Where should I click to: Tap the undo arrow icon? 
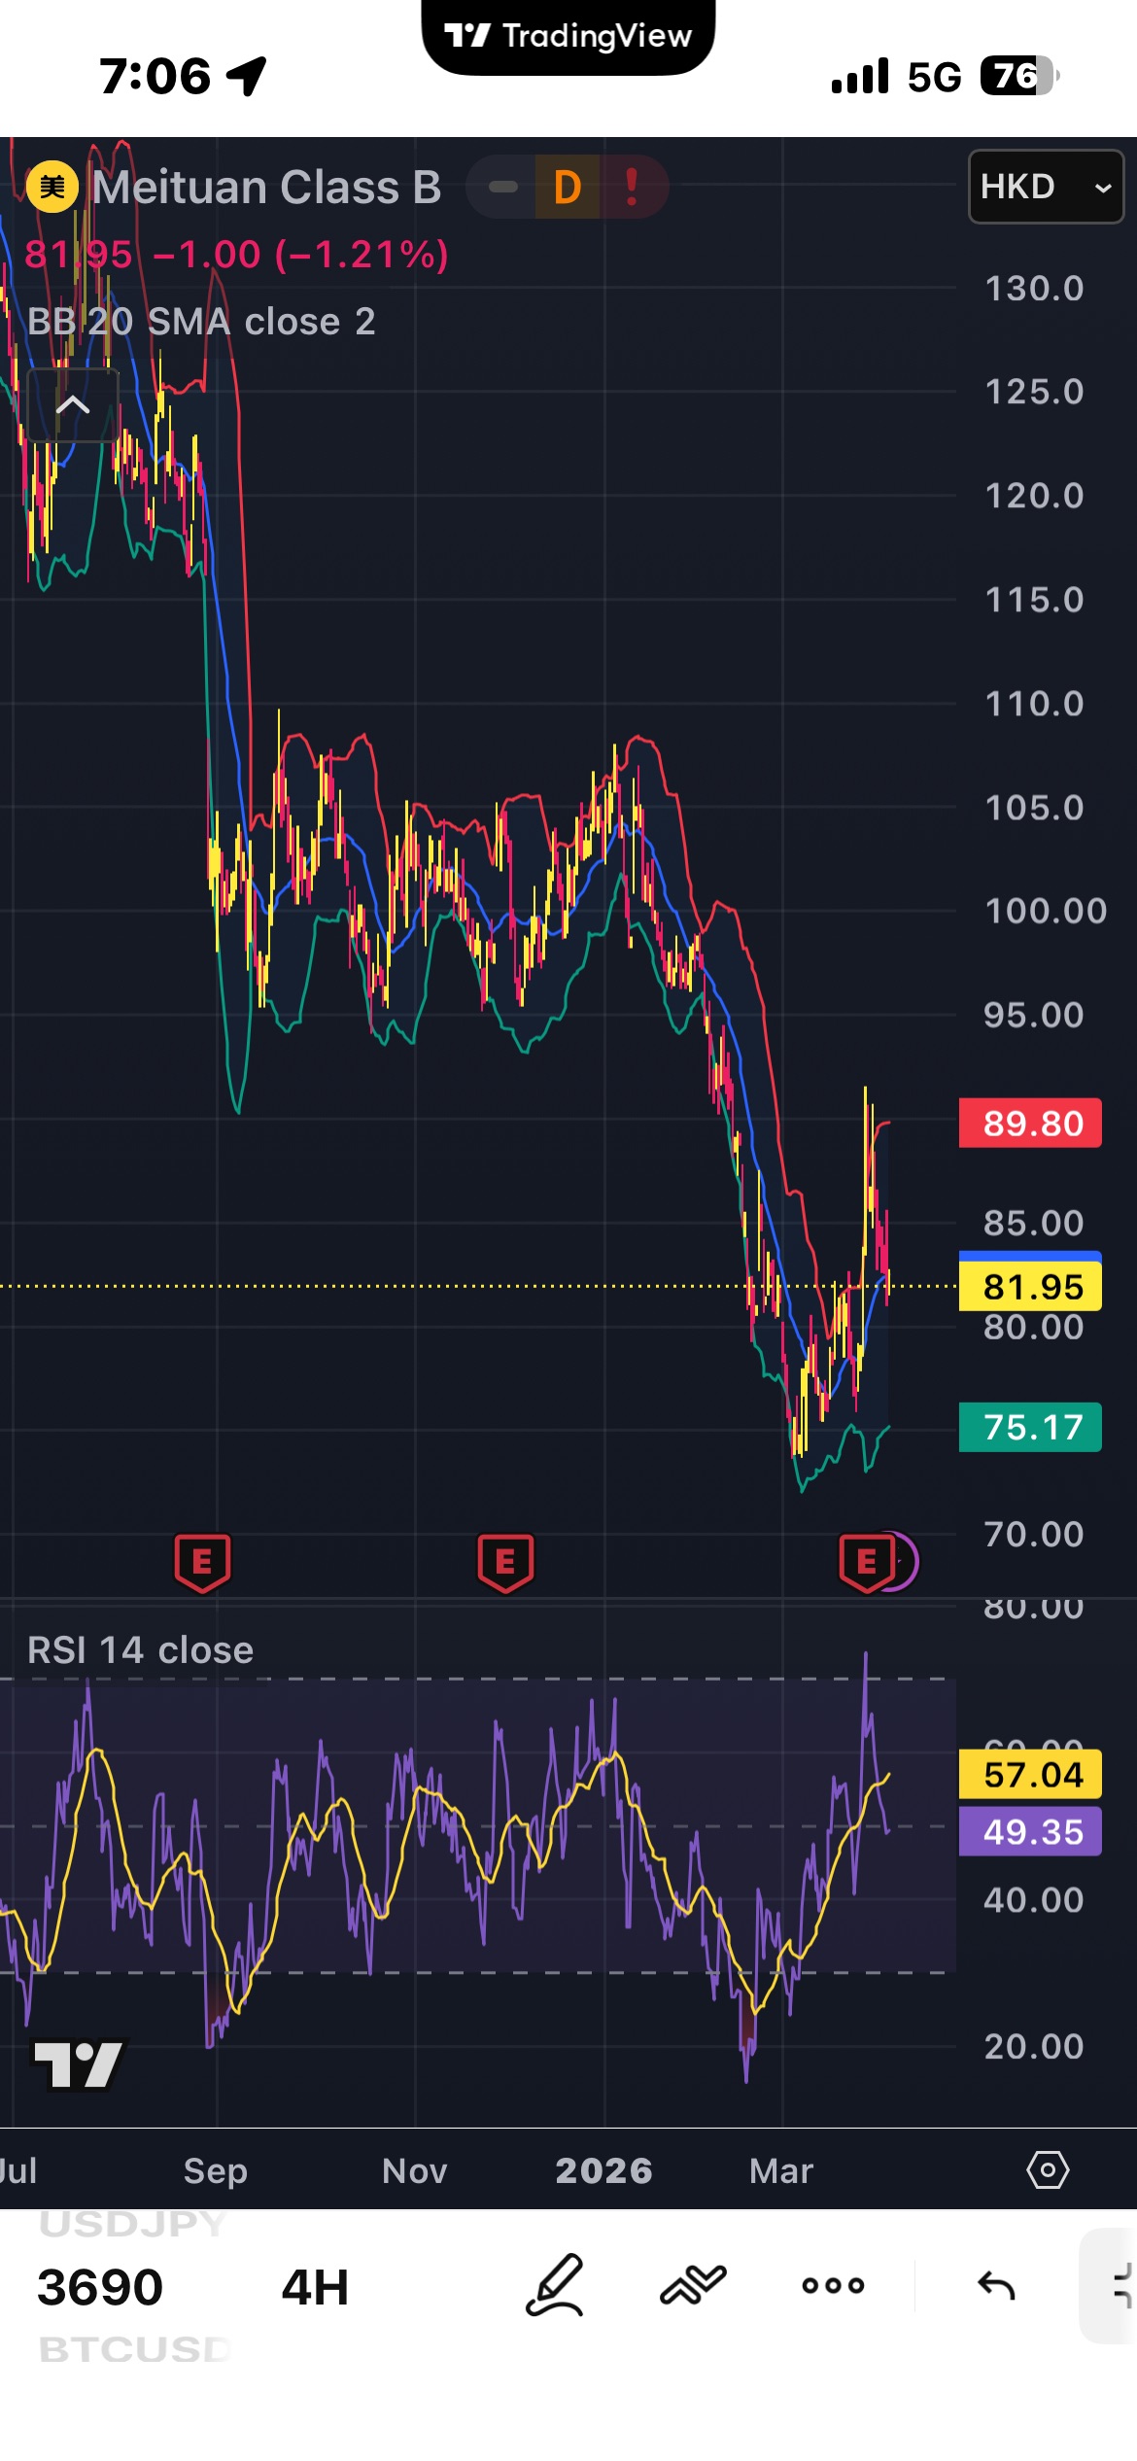(996, 2285)
